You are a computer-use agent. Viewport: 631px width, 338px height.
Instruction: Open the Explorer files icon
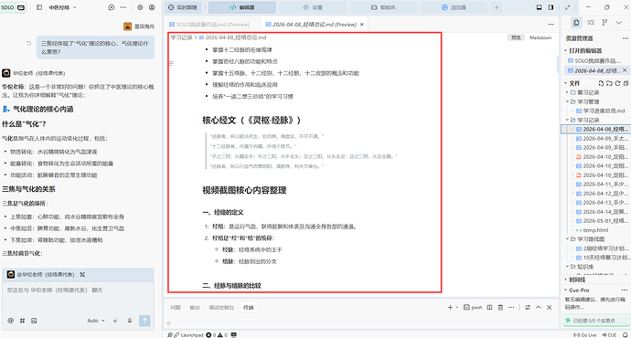click(x=576, y=23)
